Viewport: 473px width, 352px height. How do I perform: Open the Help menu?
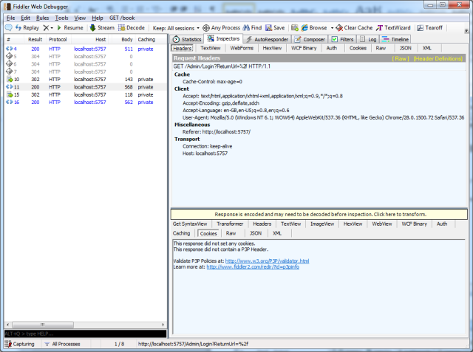(98, 18)
